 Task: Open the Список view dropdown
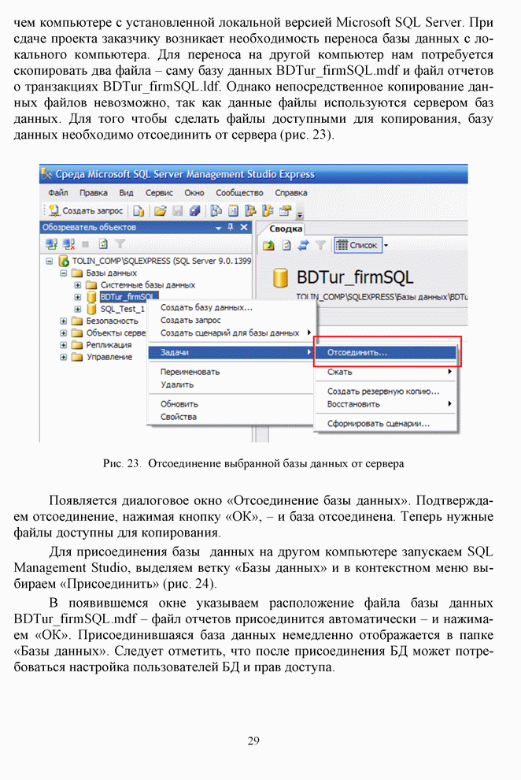(386, 245)
